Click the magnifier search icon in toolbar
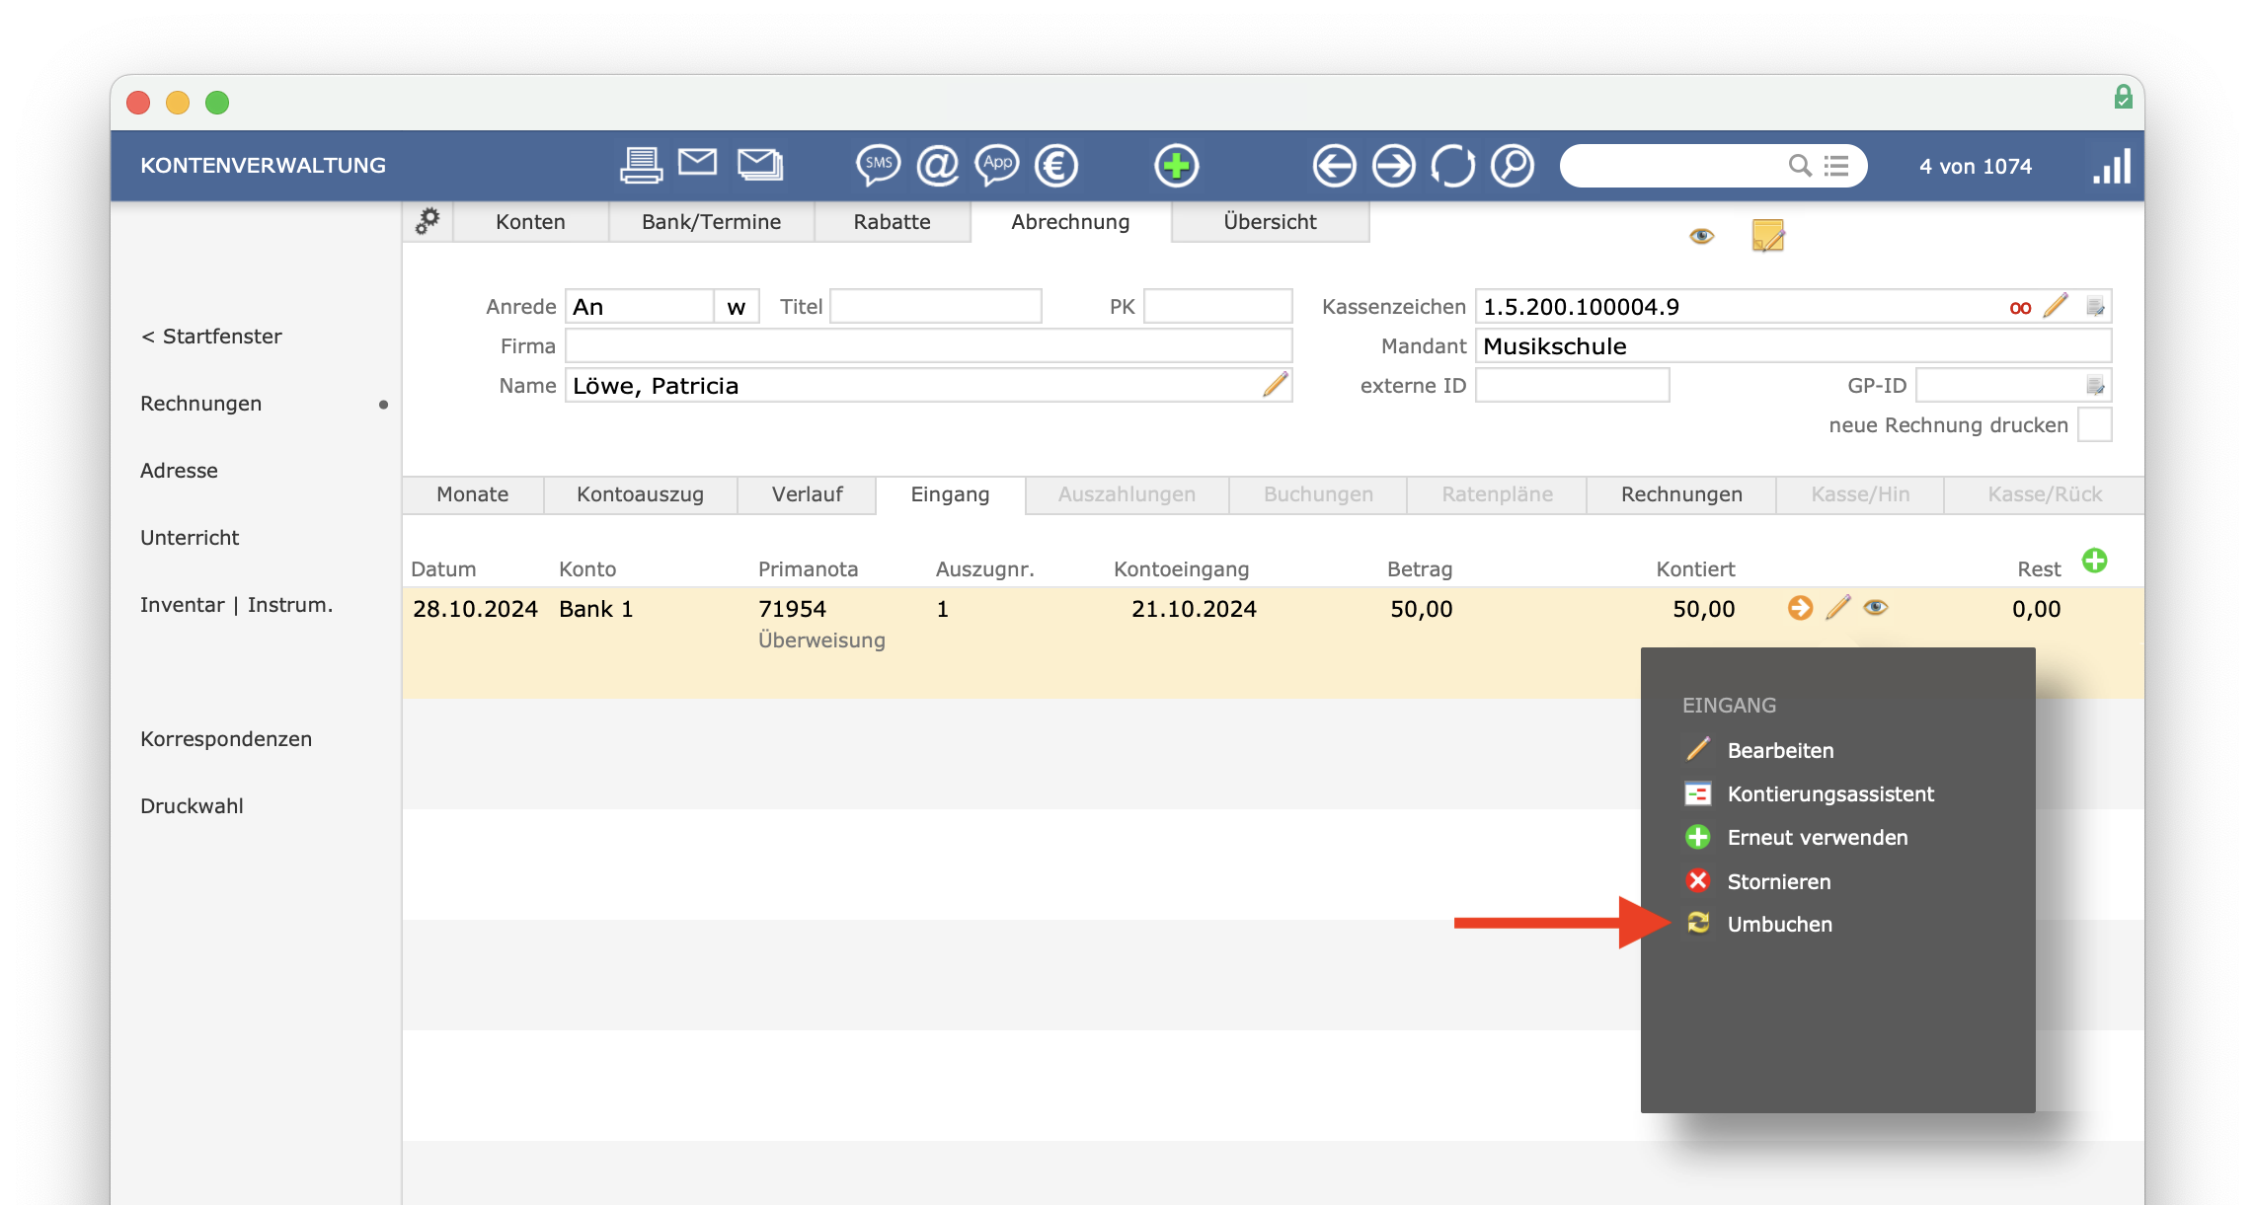Screen dimensions: 2255x1205 tap(1512, 165)
